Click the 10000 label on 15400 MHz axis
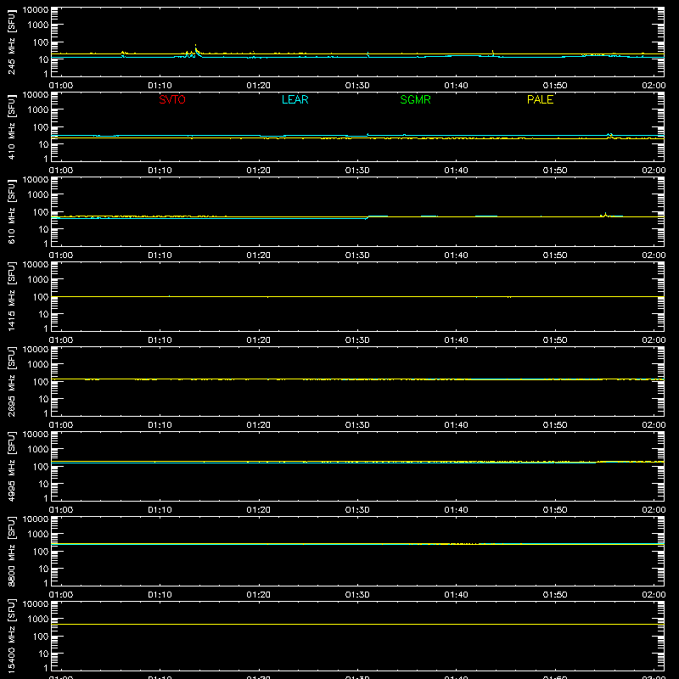679x679 pixels. tap(36, 604)
